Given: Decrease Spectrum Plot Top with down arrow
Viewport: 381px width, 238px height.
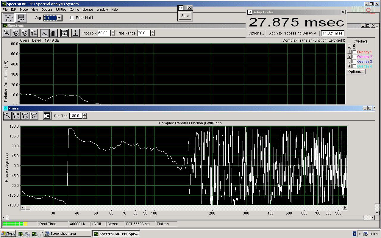Looking at the screenshot, I should [113, 35].
